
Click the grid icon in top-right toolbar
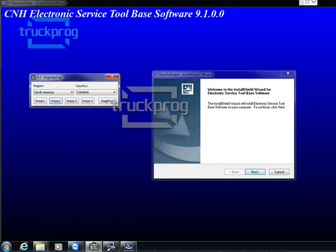[x=302, y=2]
